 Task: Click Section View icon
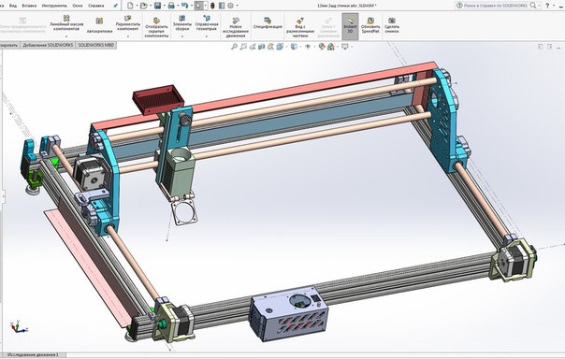coord(262,47)
